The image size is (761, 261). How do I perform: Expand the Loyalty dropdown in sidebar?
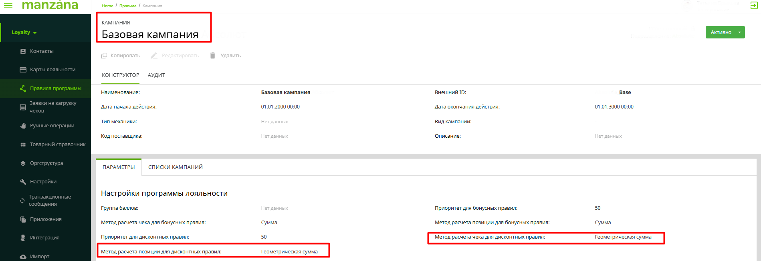click(x=24, y=32)
